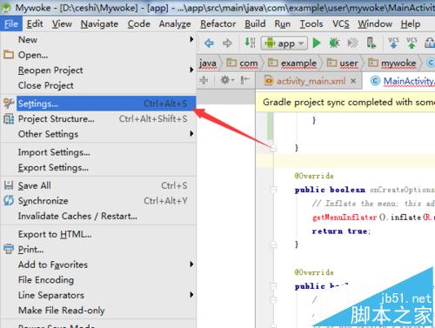Click the Project Structure icon
This screenshot has width=435, height=328.
point(9,119)
